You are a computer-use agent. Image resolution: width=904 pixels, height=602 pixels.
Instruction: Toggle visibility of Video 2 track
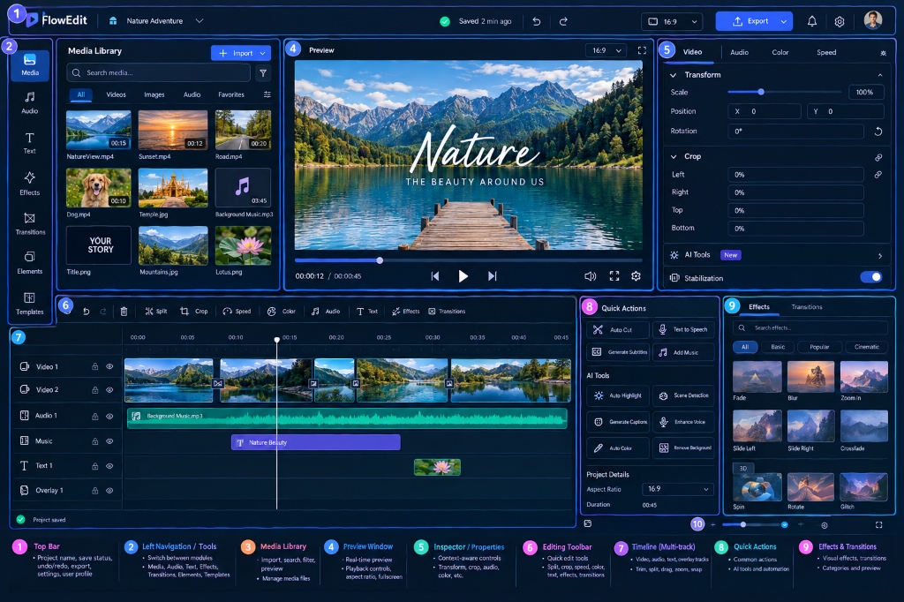pos(109,390)
